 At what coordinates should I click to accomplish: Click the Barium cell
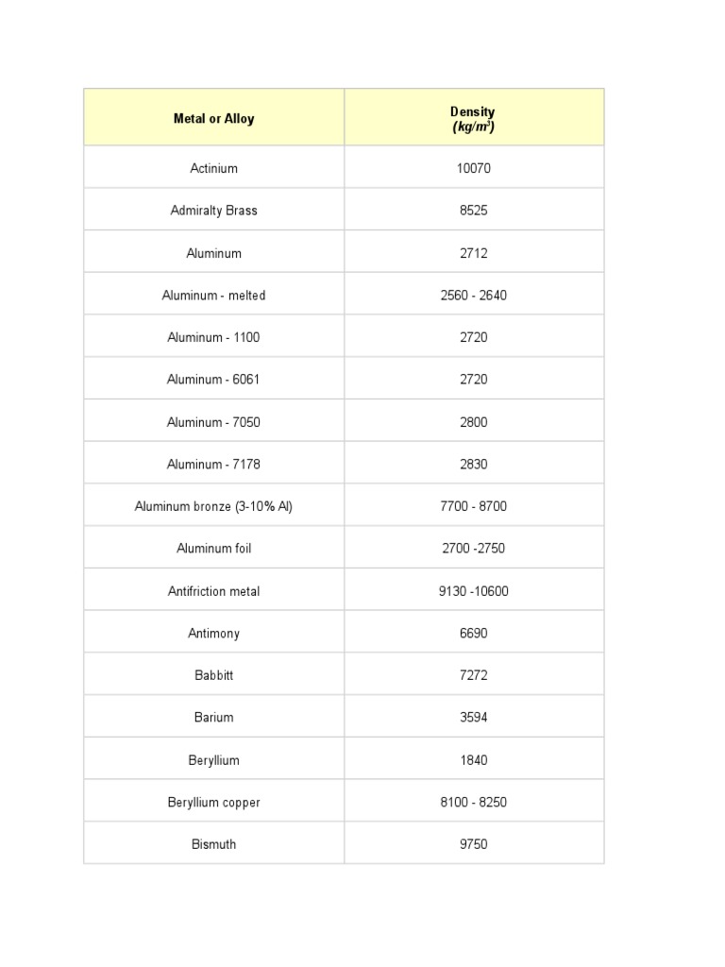[x=213, y=718]
